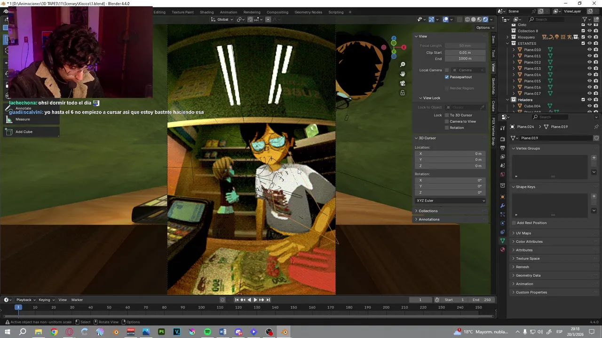The image size is (602, 338).
Task: Select material preview shading
Action: (479, 19)
